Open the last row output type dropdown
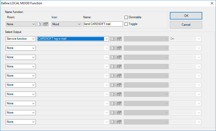Viewport: 216px width, 131px height. click(x=21, y=122)
